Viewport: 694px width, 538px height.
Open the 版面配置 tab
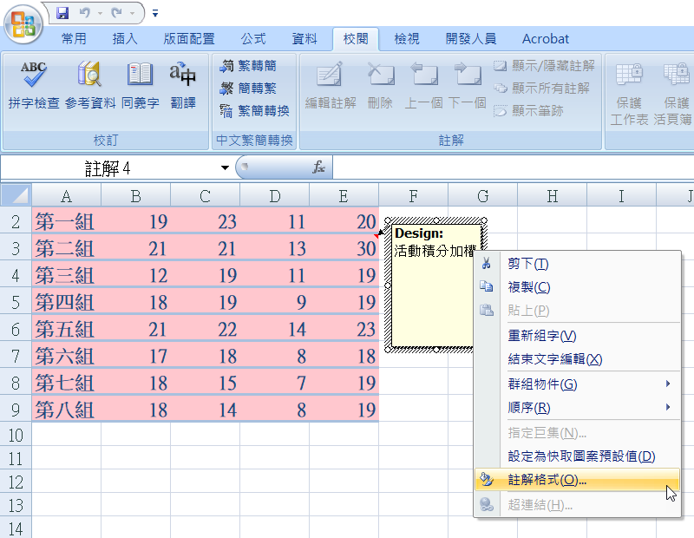[x=189, y=39]
